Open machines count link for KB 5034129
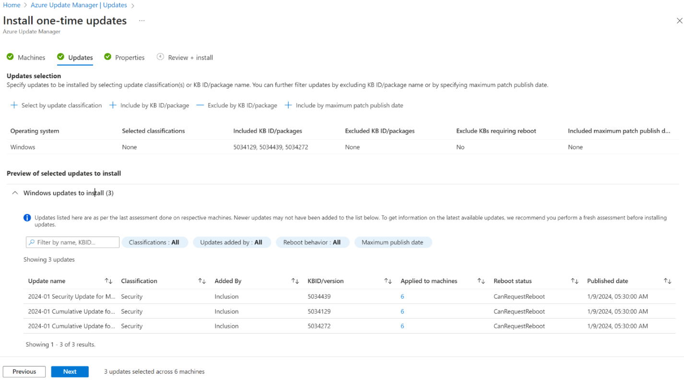 point(402,311)
